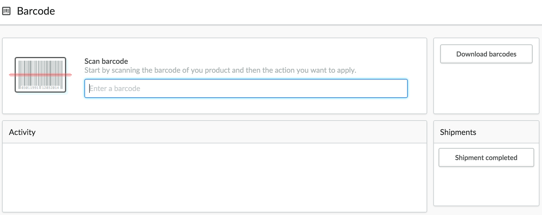Click empty space below Shipment completed button
Image resolution: width=542 pixels, height=215 pixels.
coord(486,186)
